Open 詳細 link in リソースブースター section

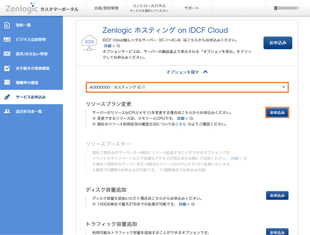[x=236, y=159]
